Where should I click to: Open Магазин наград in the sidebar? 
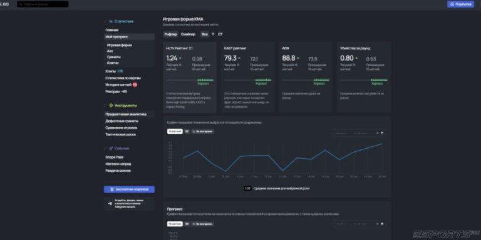(118, 164)
